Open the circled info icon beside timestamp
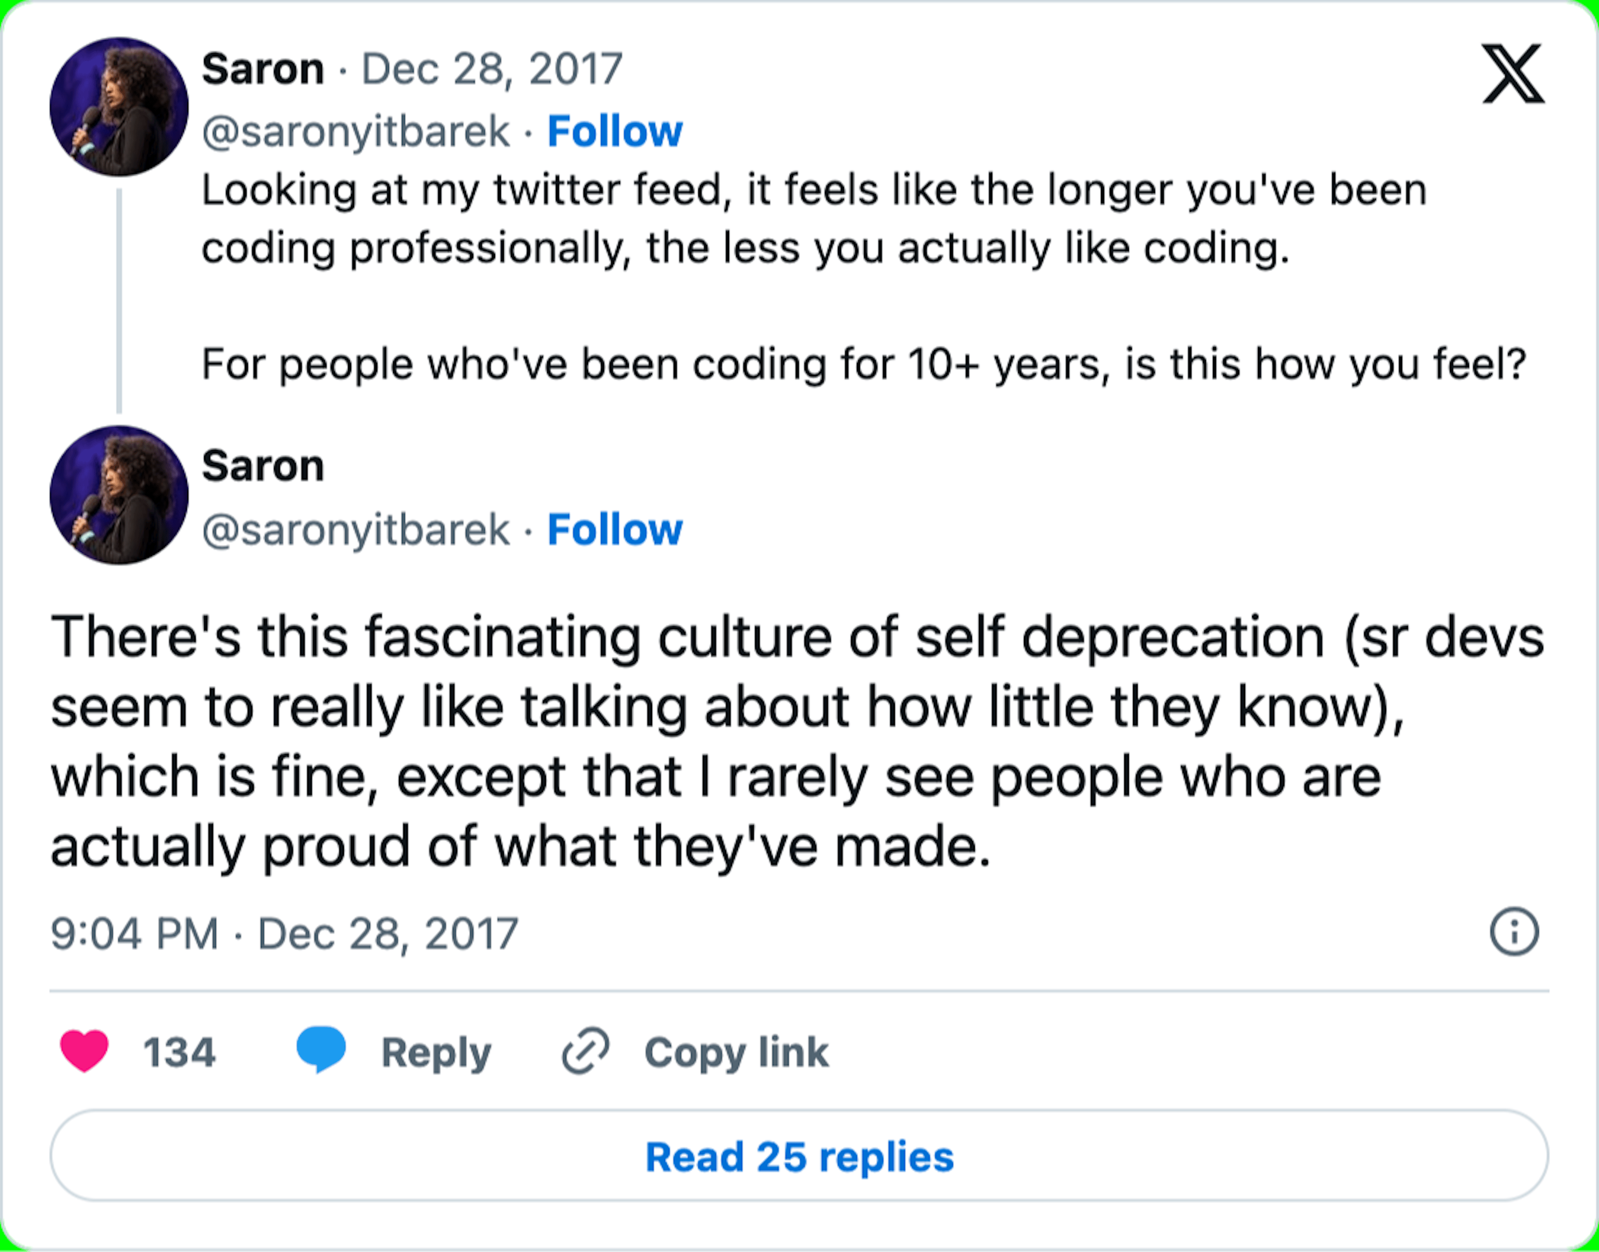1599x1252 pixels. coord(1514,933)
